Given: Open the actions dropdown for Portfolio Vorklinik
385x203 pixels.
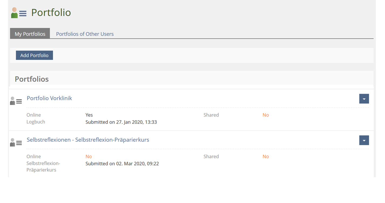Looking at the screenshot, I should tap(364, 99).
